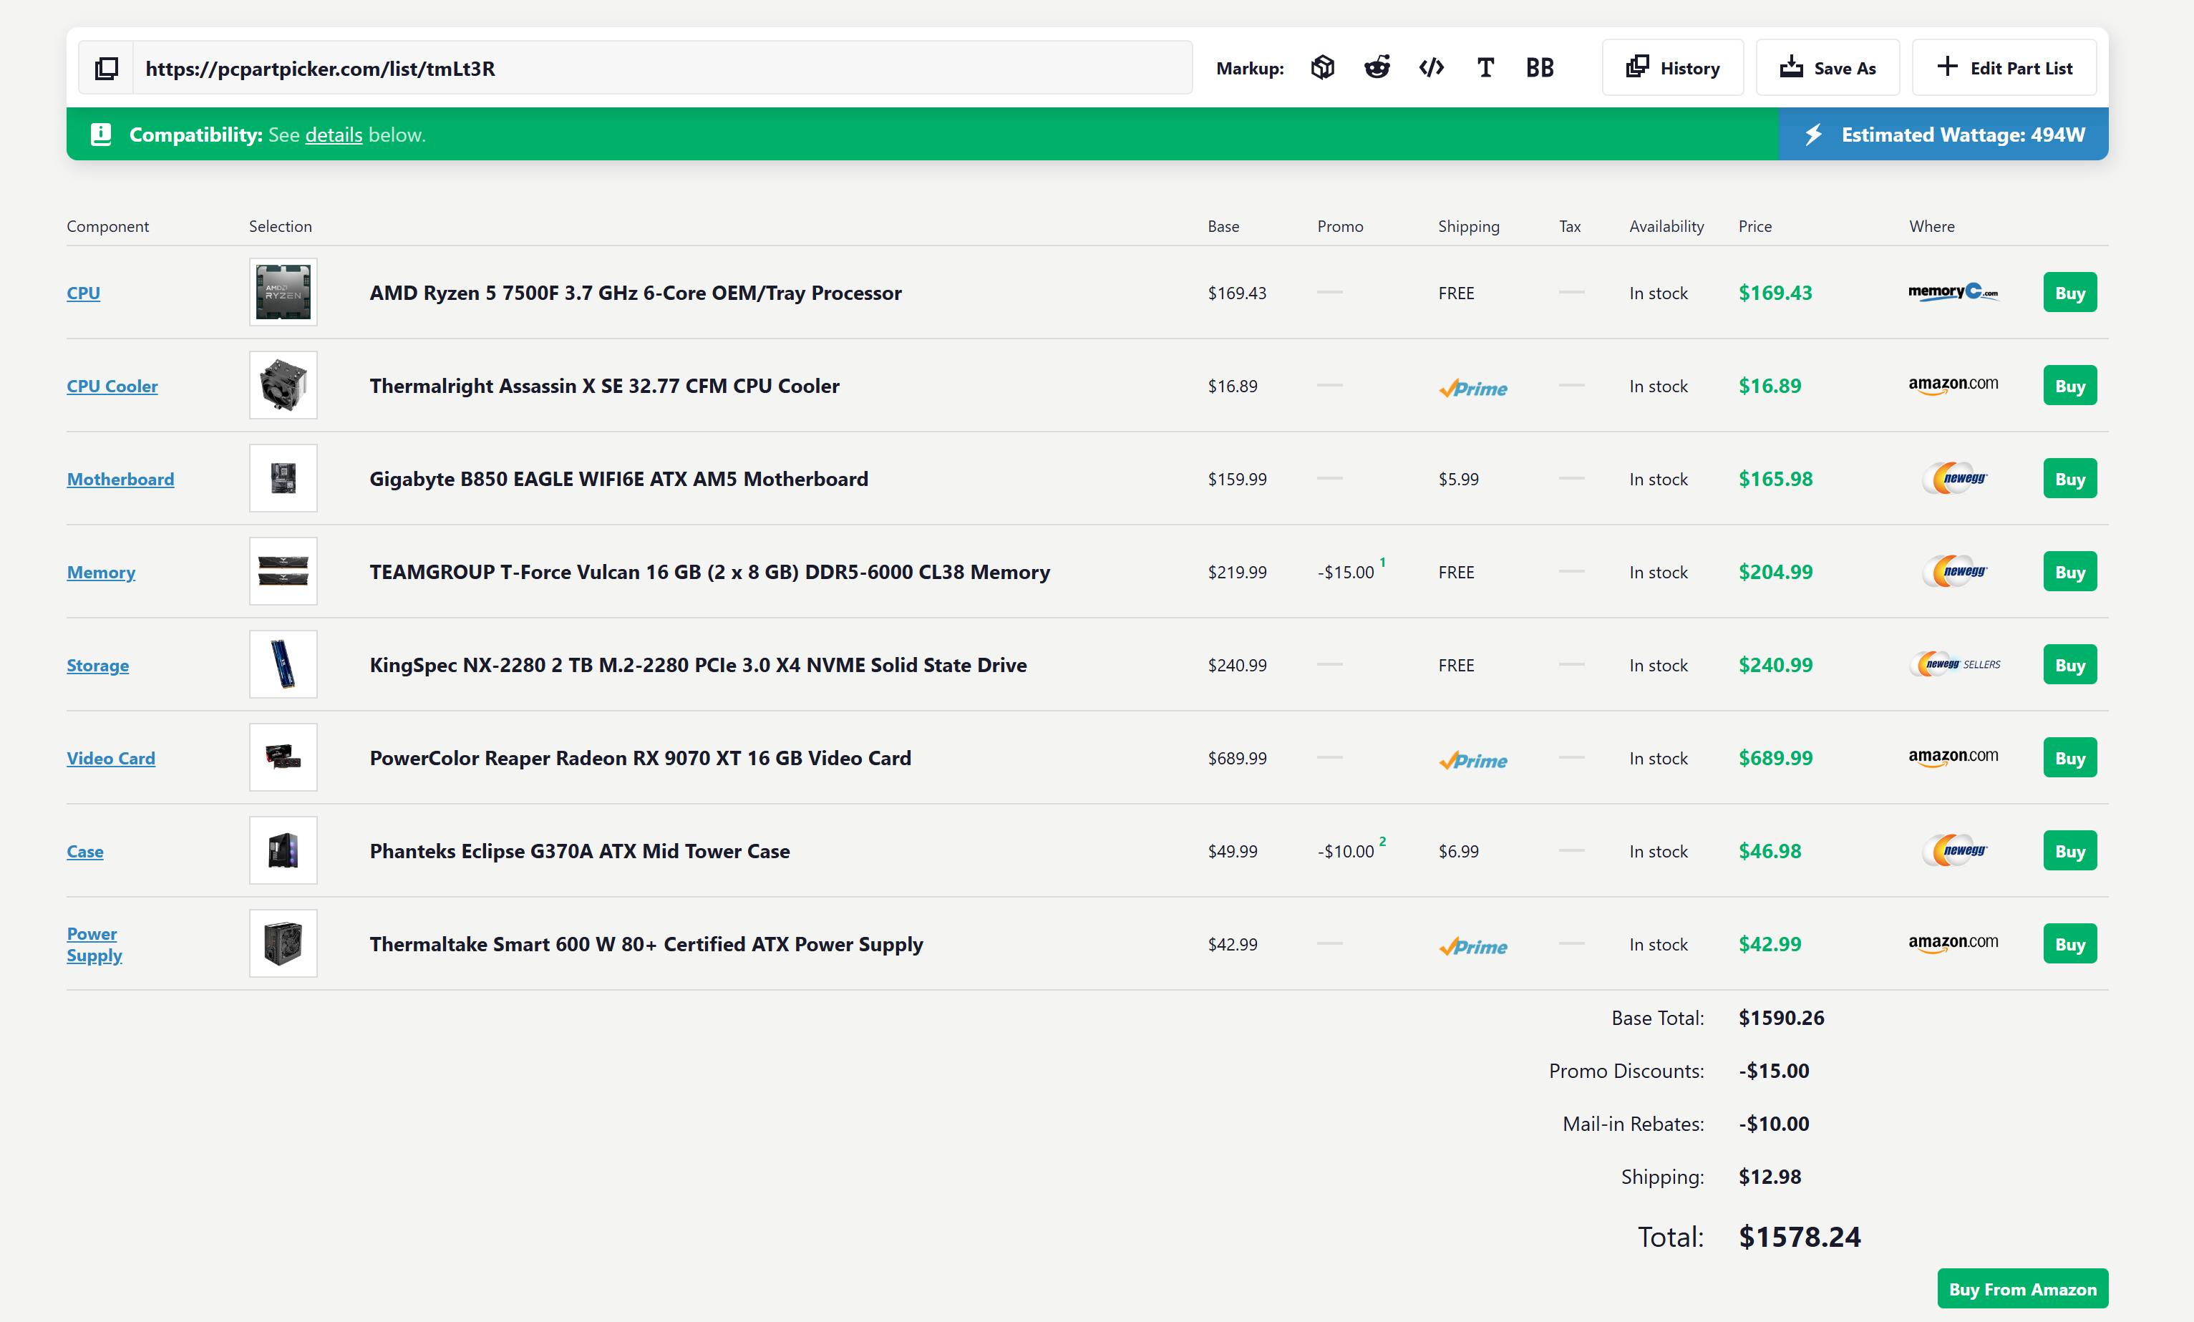Open the Power Supply category link

(94, 943)
